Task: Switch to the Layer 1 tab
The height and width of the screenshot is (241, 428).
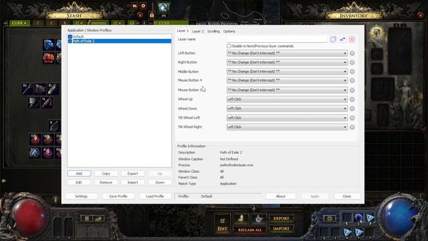Action: point(183,31)
